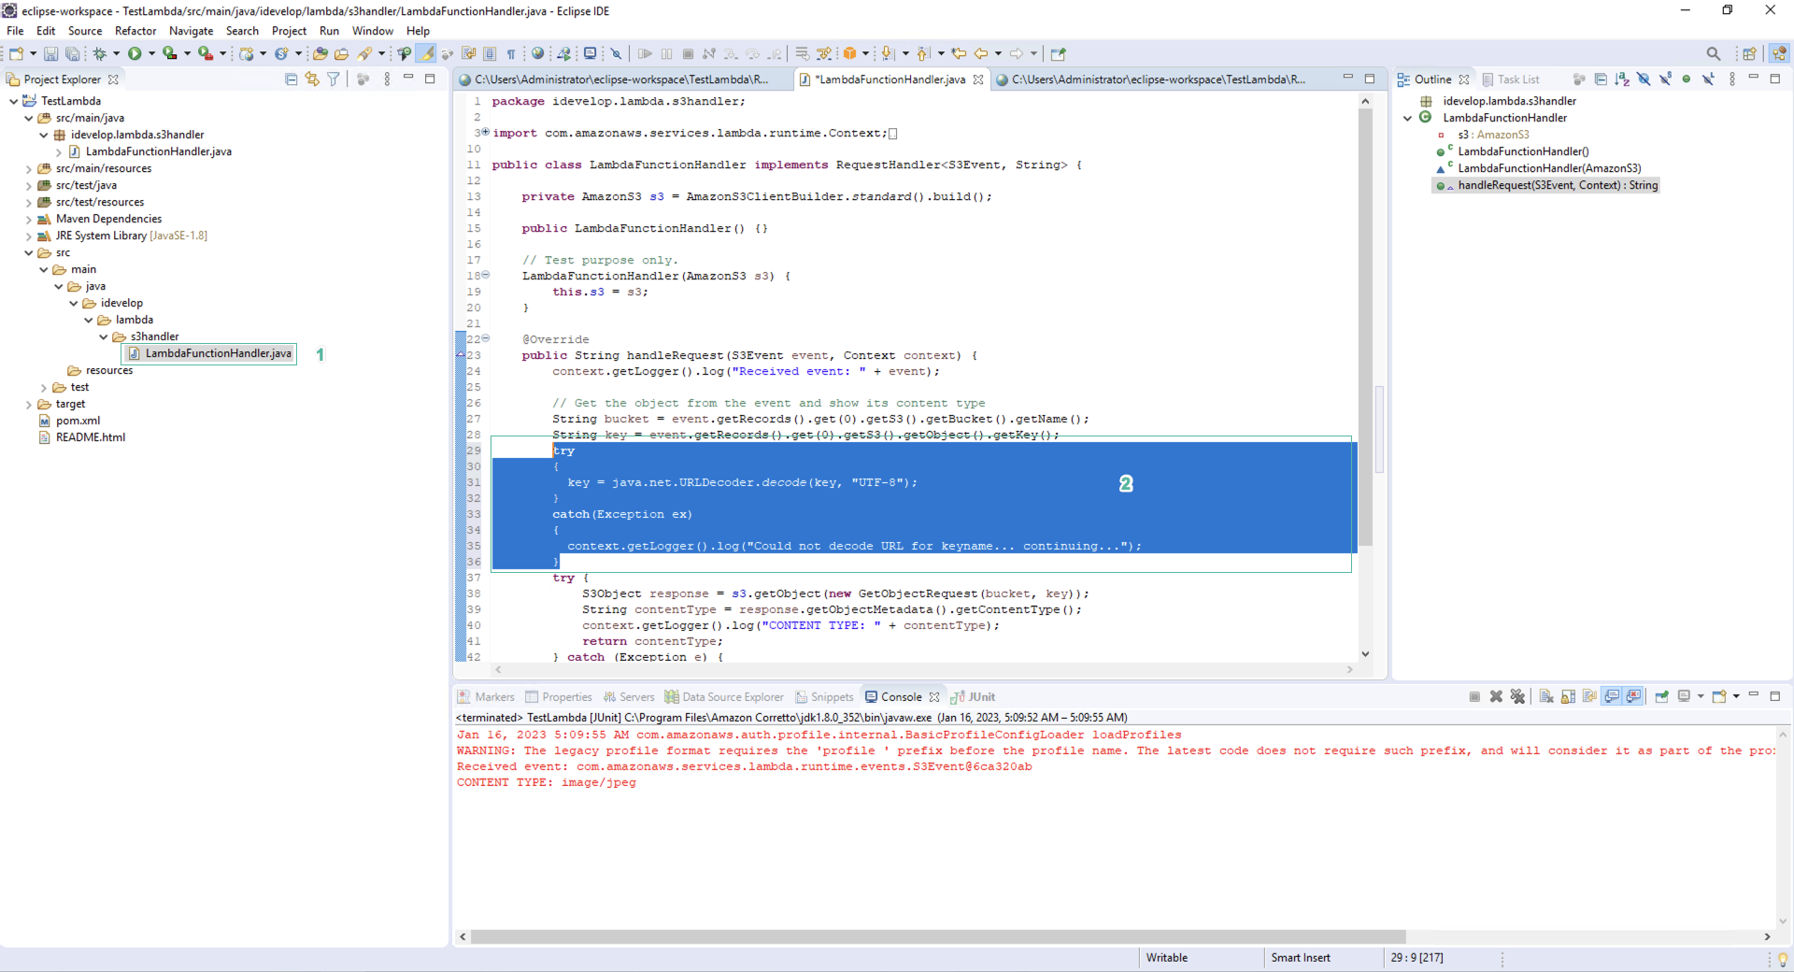Screen dimensions: 1794x972
Task: Open the web browser globe icon
Action: point(537,53)
